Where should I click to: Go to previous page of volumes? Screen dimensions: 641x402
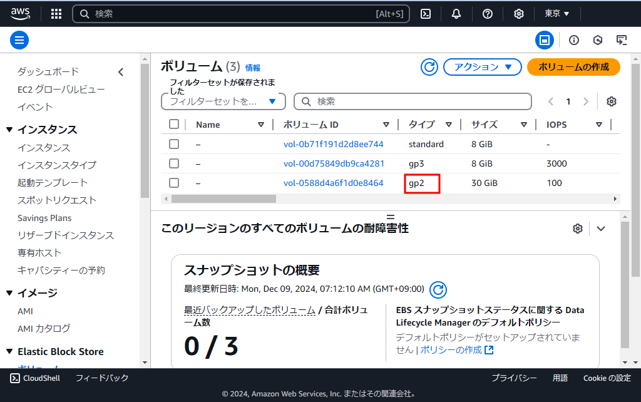[x=551, y=101]
